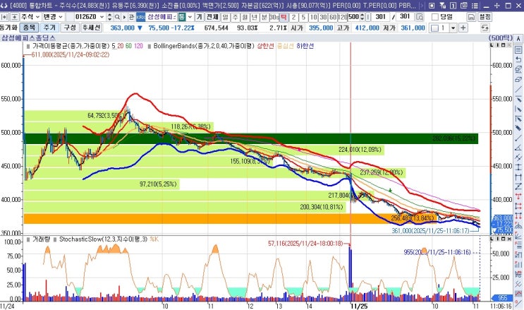Screen dimensions: 524x310
Task: Toggle the 분 minute period button
Action: [x=264, y=17]
